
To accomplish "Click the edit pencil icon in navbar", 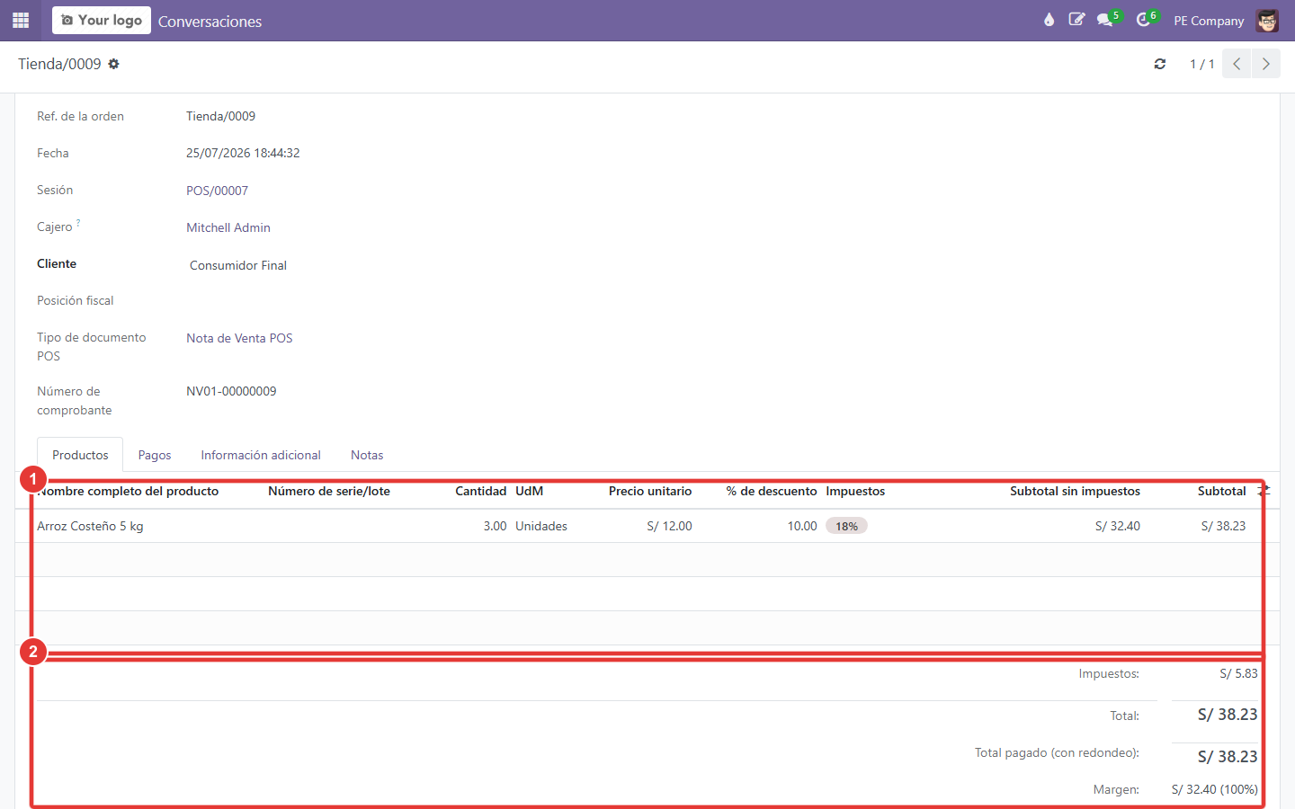I will point(1076,20).
